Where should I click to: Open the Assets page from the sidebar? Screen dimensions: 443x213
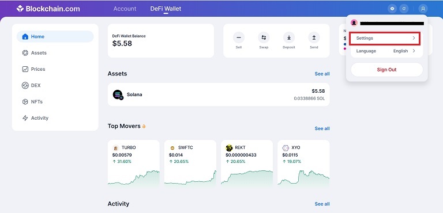click(x=55, y=53)
